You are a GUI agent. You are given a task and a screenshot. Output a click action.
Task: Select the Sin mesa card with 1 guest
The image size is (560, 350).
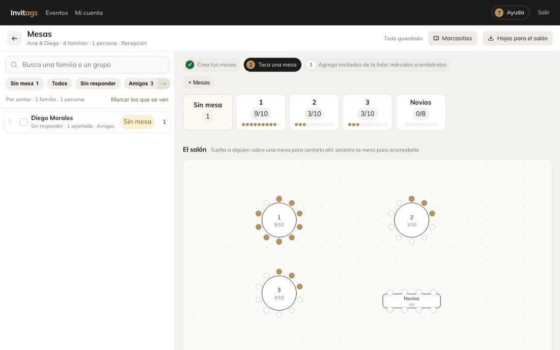(x=208, y=112)
